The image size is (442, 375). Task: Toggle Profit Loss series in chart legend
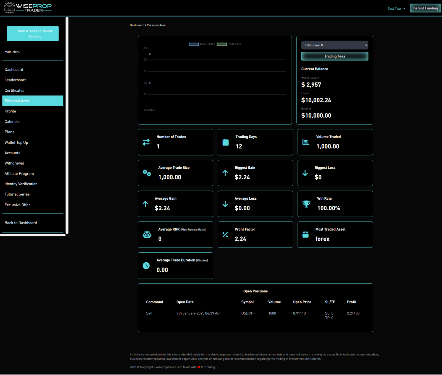[229, 44]
